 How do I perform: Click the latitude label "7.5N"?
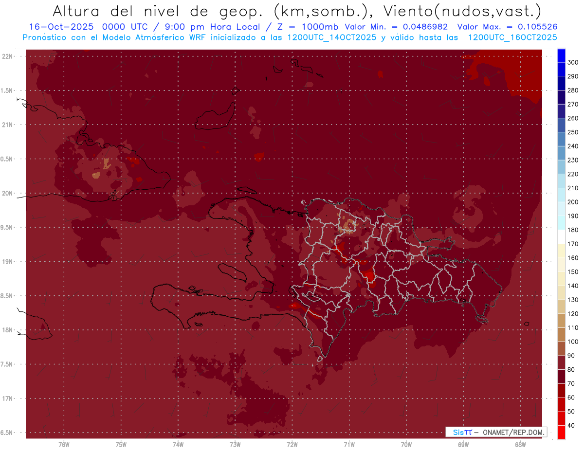coord(7,364)
